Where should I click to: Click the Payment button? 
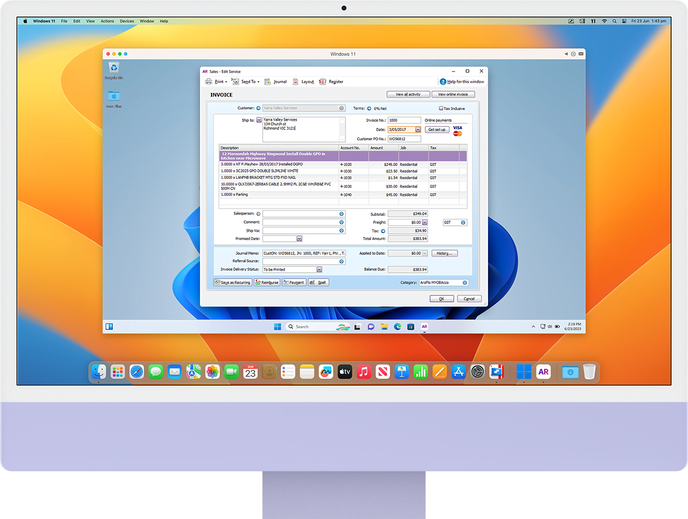click(294, 282)
